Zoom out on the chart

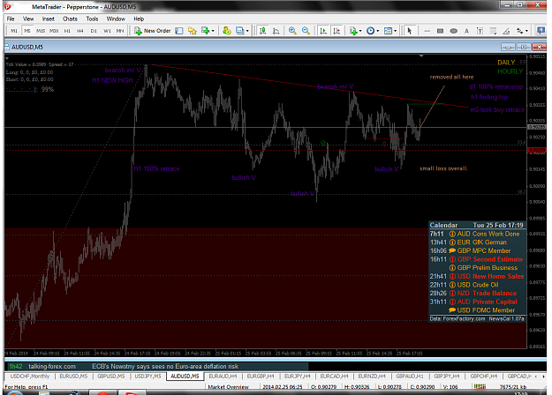pos(306,31)
